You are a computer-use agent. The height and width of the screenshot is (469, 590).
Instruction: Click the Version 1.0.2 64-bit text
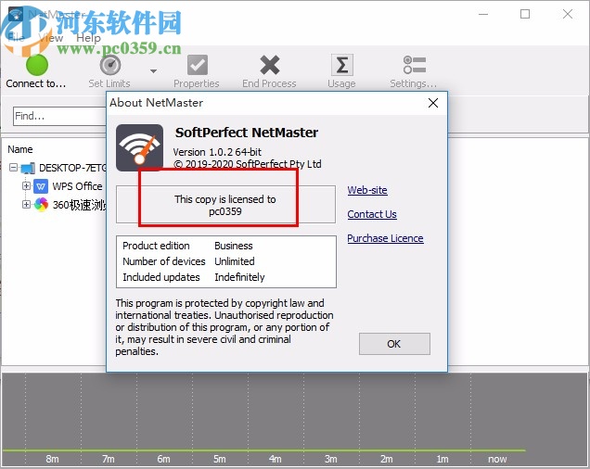coord(217,152)
